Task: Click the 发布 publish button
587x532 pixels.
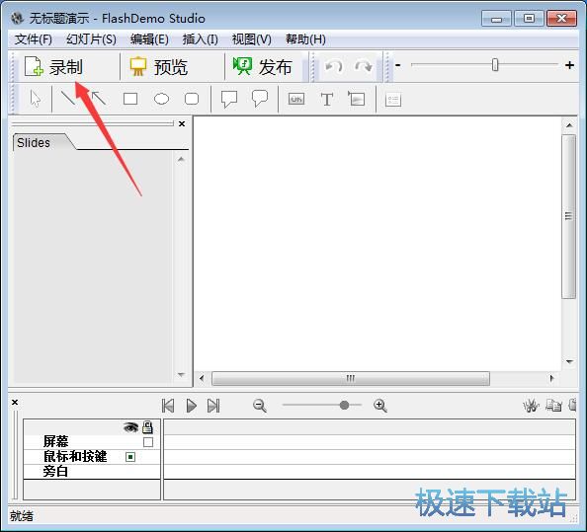Action: pyautogui.click(x=262, y=67)
